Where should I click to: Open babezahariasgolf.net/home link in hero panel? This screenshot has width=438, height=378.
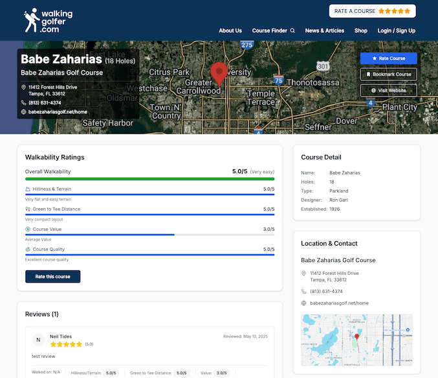[x=58, y=112]
